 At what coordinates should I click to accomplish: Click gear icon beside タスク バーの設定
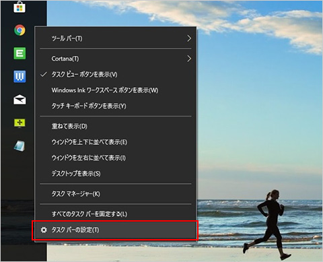pyautogui.click(x=44, y=230)
